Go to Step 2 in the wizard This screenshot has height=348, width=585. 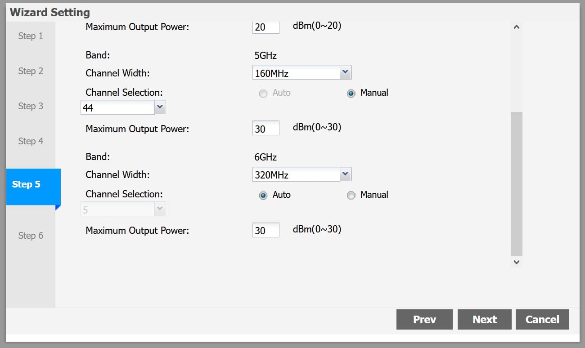(x=31, y=71)
